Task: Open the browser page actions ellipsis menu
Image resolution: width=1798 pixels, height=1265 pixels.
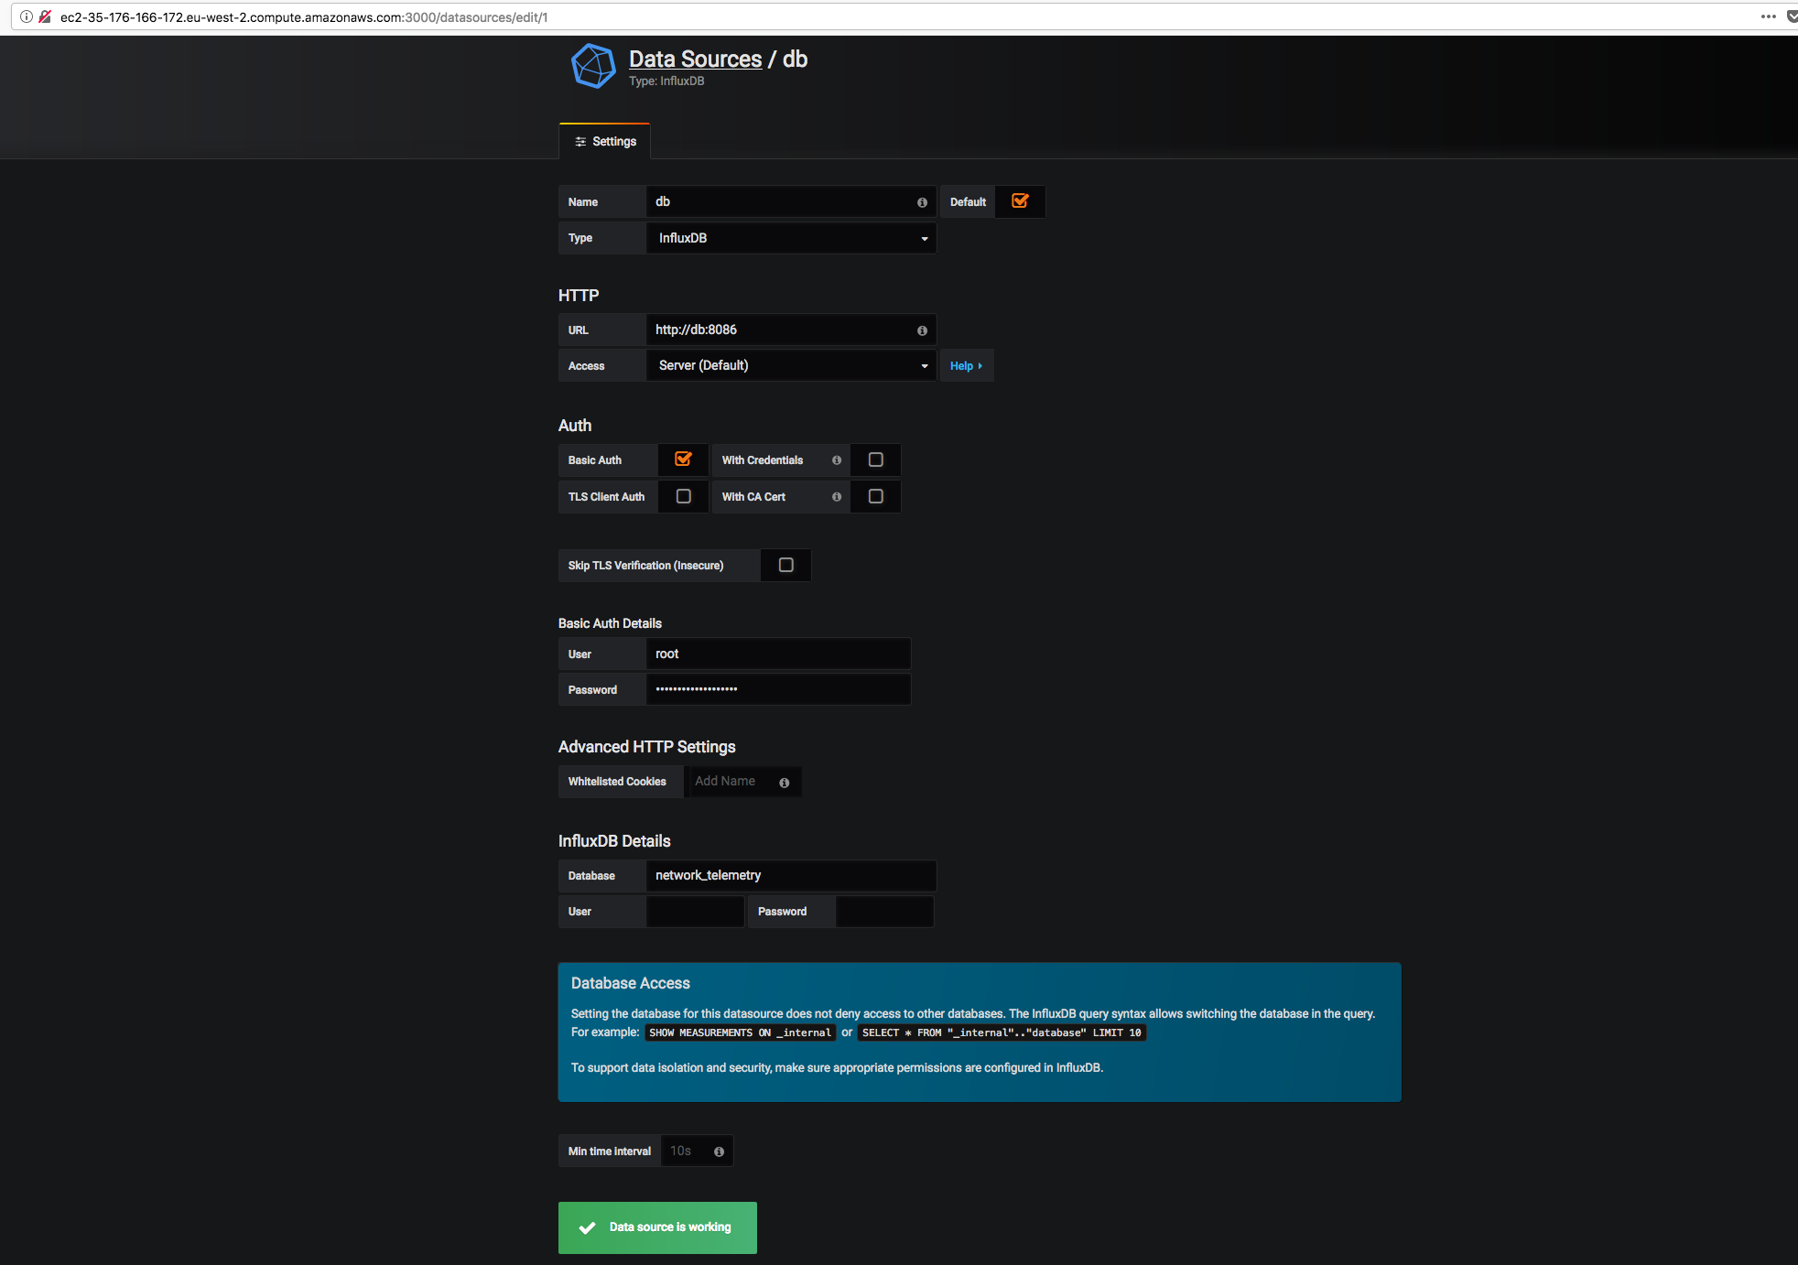Action: [1768, 16]
